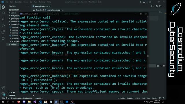Open the Go menu
Viewport: 185px width, 104px height.
point(31,2)
